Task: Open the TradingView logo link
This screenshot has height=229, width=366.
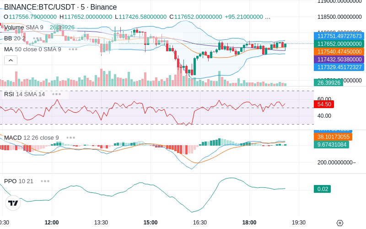Action: [13, 203]
